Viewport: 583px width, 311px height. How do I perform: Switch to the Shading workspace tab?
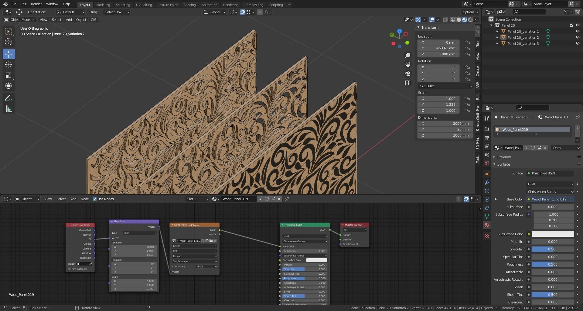(189, 5)
